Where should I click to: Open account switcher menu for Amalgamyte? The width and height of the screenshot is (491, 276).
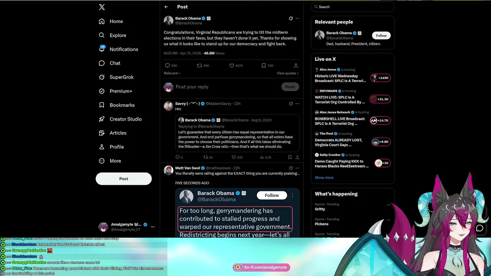pos(153,227)
